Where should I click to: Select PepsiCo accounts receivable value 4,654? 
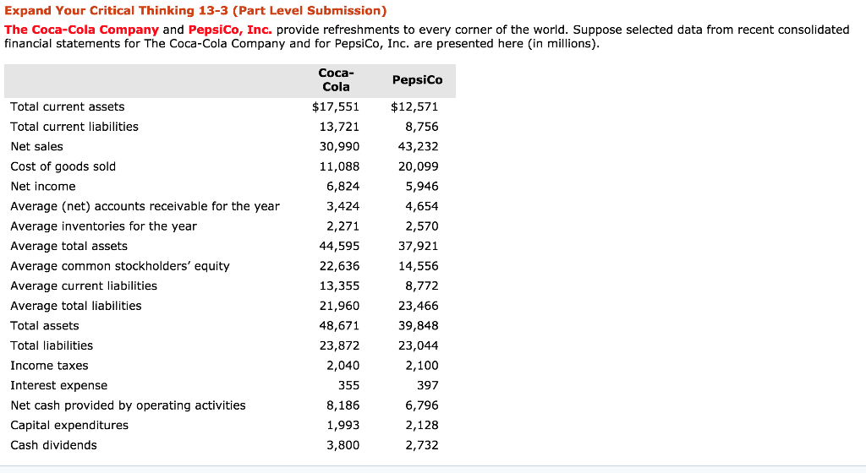click(422, 206)
